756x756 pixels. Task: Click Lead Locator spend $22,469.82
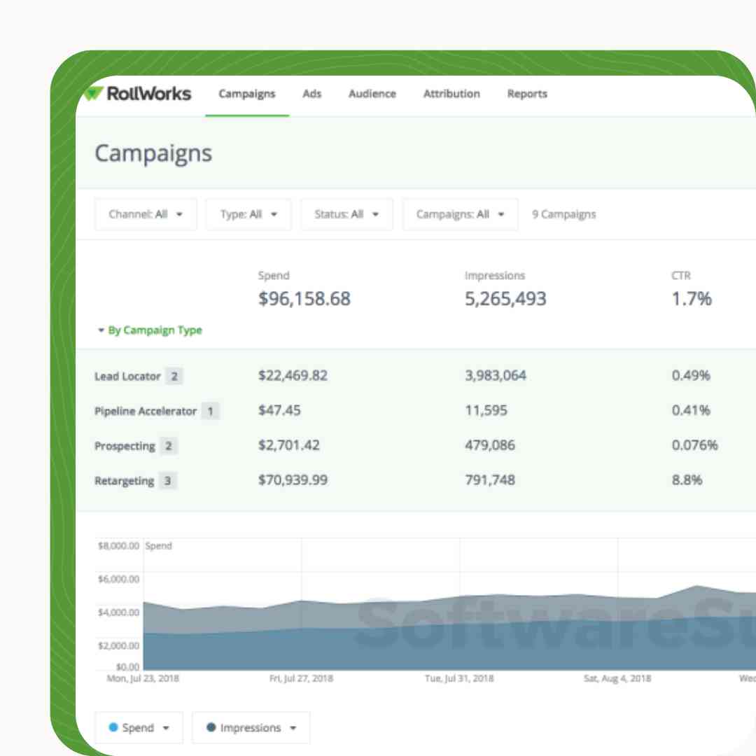pyautogui.click(x=293, y=376)
